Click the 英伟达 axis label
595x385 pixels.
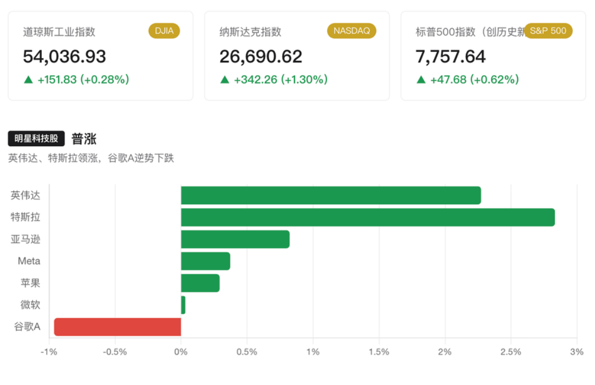pos(25,195)
